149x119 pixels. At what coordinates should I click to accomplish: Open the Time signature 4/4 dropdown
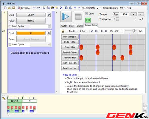pos(122,8)
